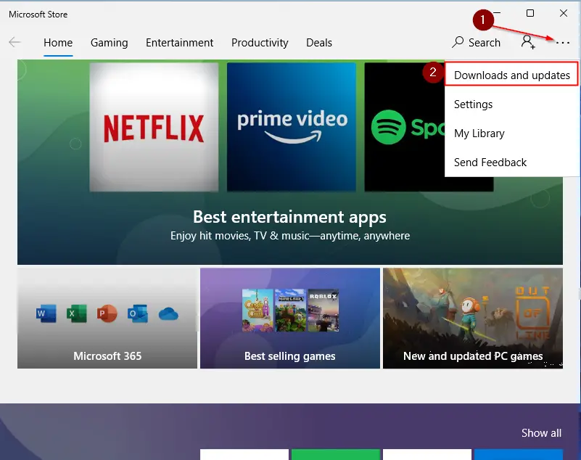
Task: Click the Word icon in Microsoft 365
Action: [x=46, y=313]
